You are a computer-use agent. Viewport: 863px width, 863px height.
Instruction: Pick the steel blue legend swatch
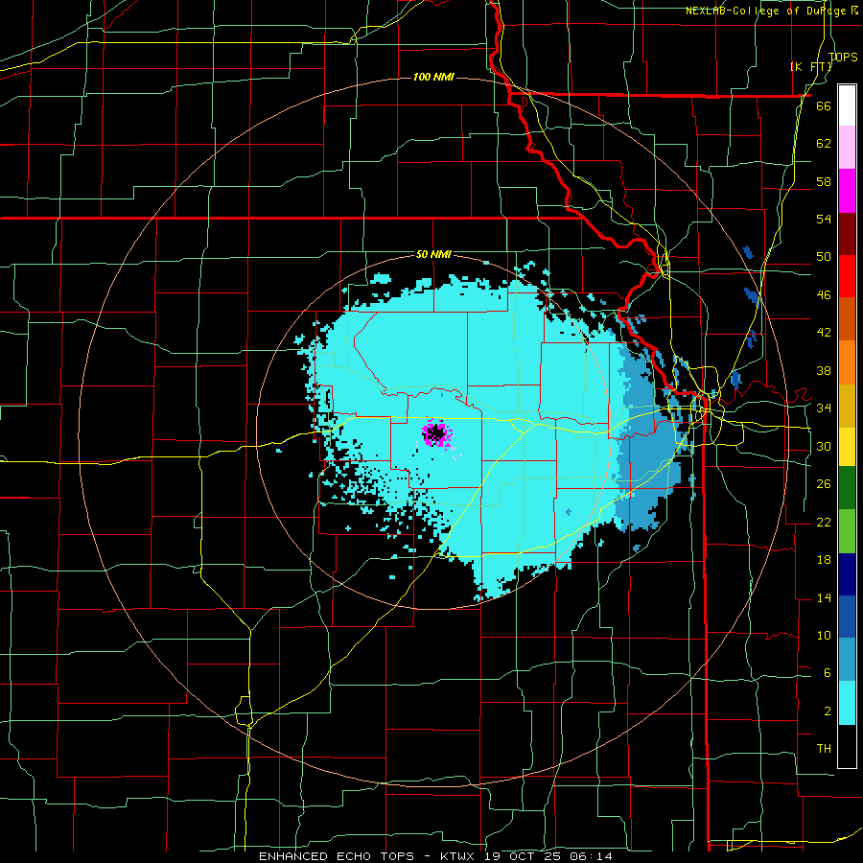click(847, 660)
